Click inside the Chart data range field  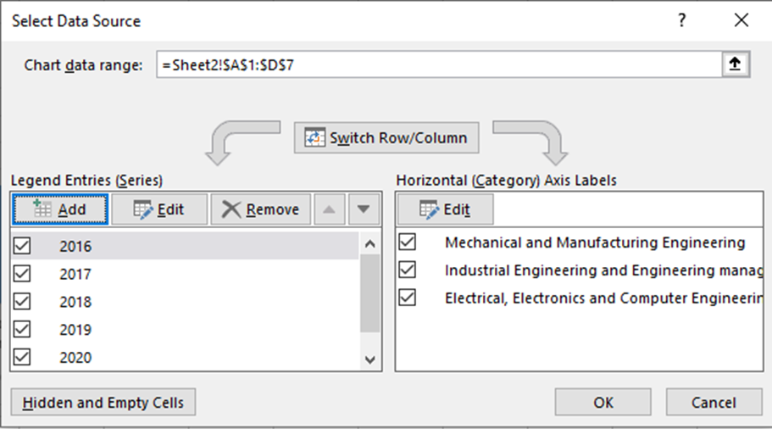tap(439, 64)
